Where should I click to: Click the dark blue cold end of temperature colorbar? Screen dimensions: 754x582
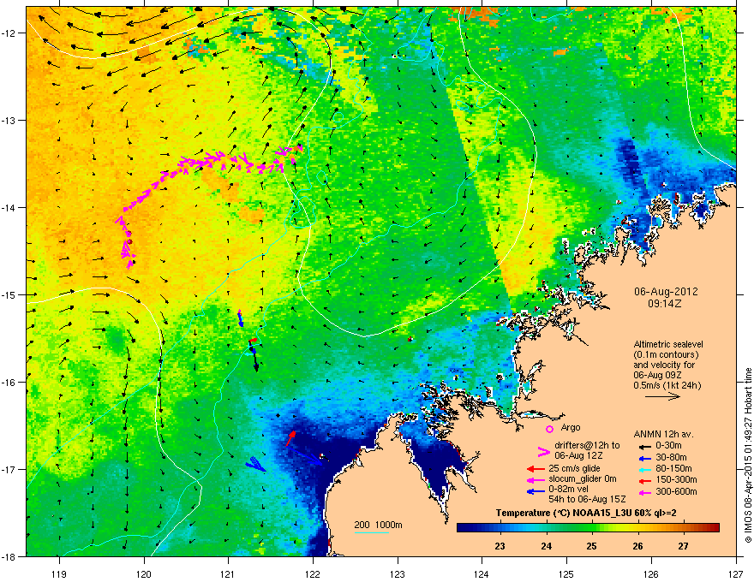pyautogui.click(x=469, y=528)
